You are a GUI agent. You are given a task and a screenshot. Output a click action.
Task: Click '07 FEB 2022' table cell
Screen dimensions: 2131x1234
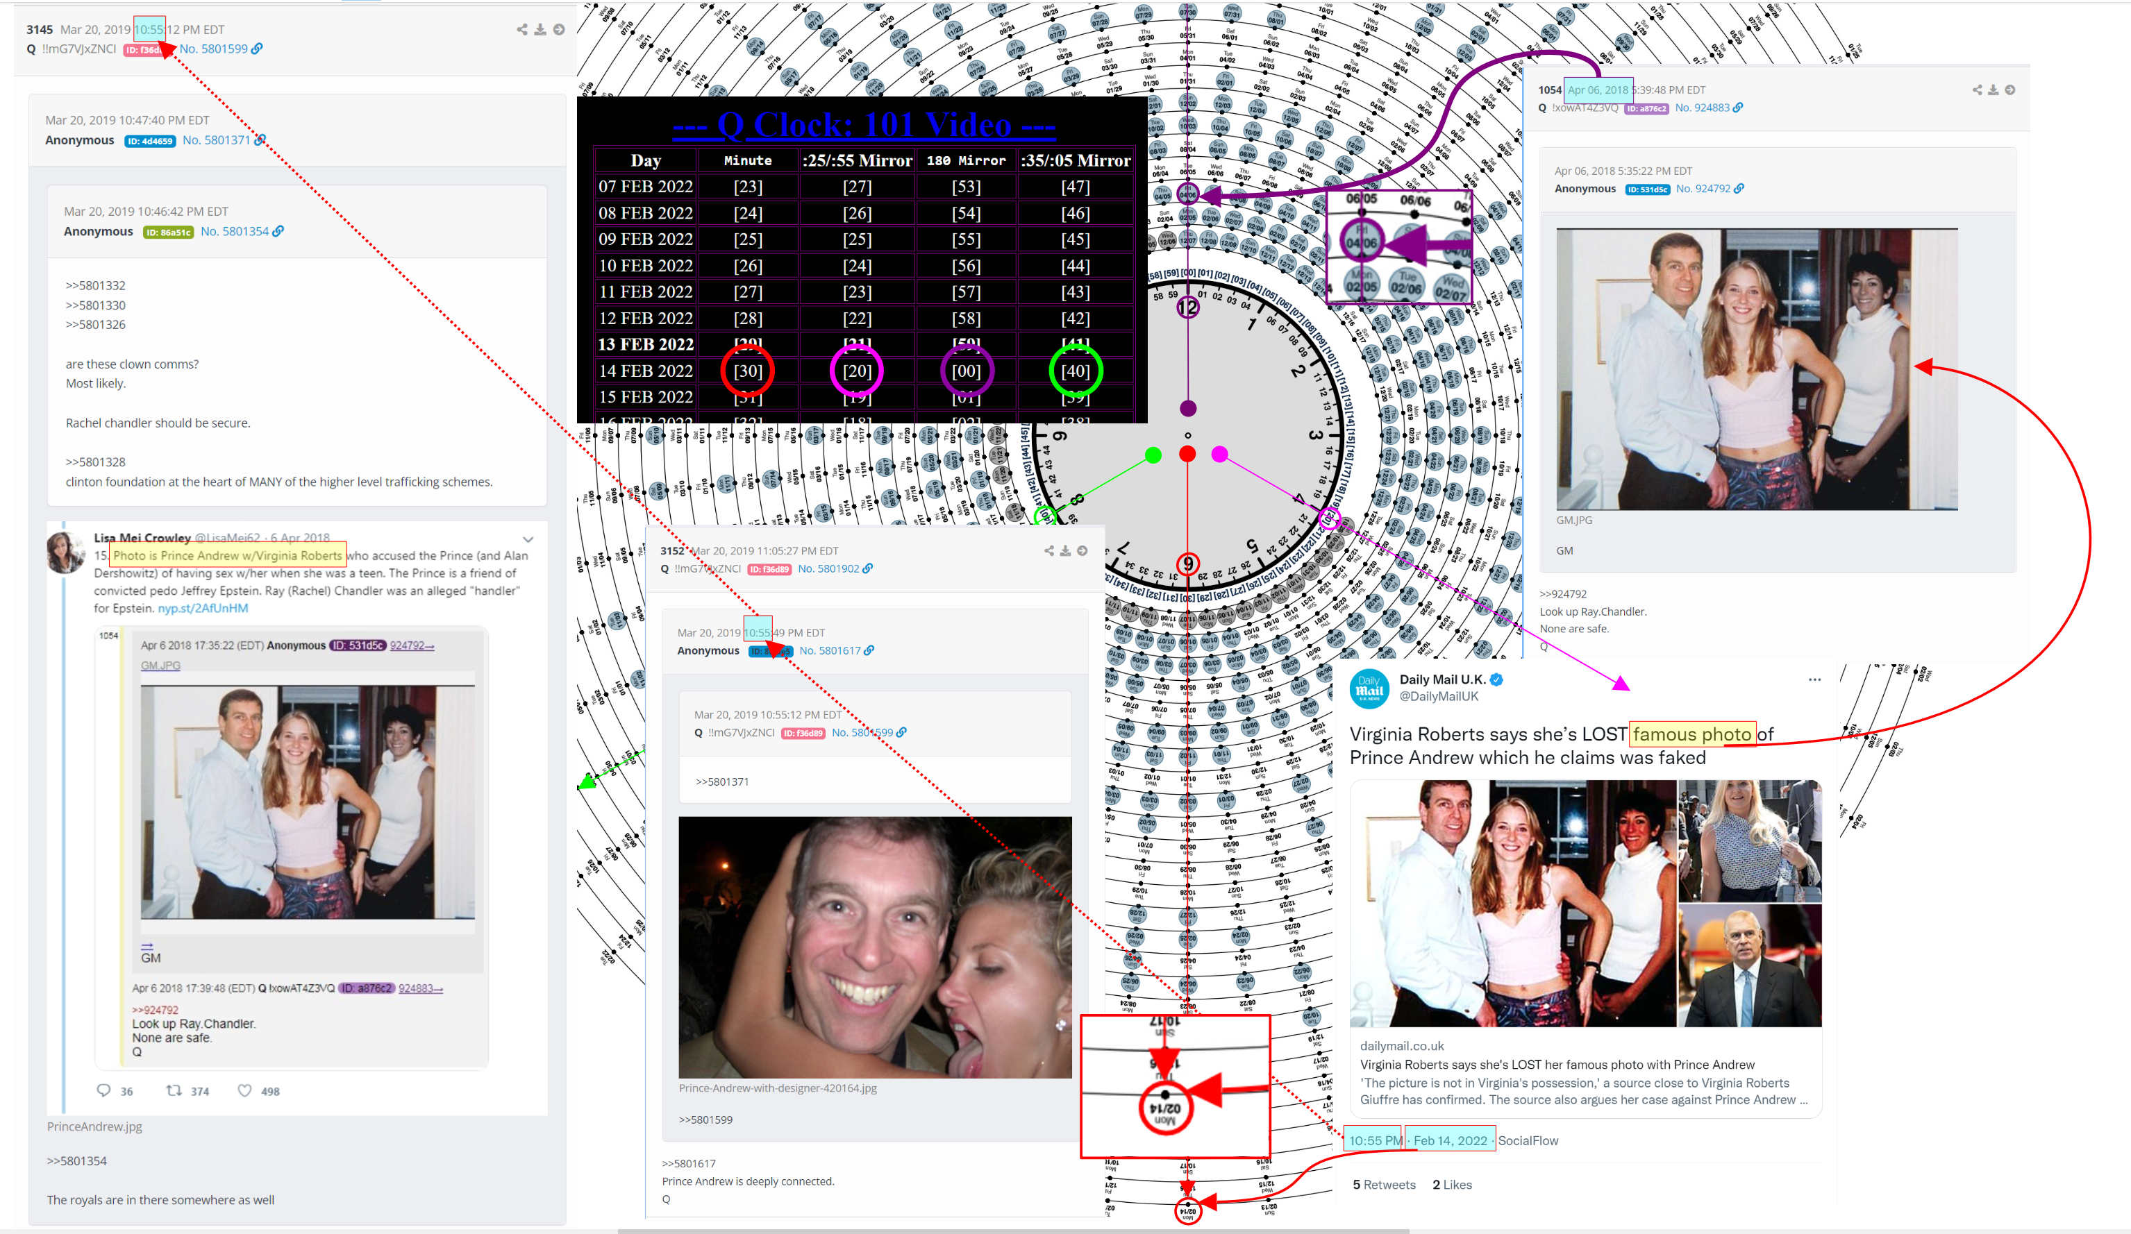click(645, 187)
